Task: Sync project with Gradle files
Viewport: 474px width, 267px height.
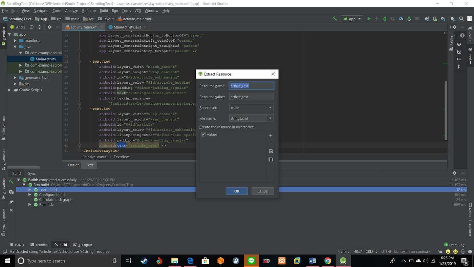Action: [x=426, y=19]
